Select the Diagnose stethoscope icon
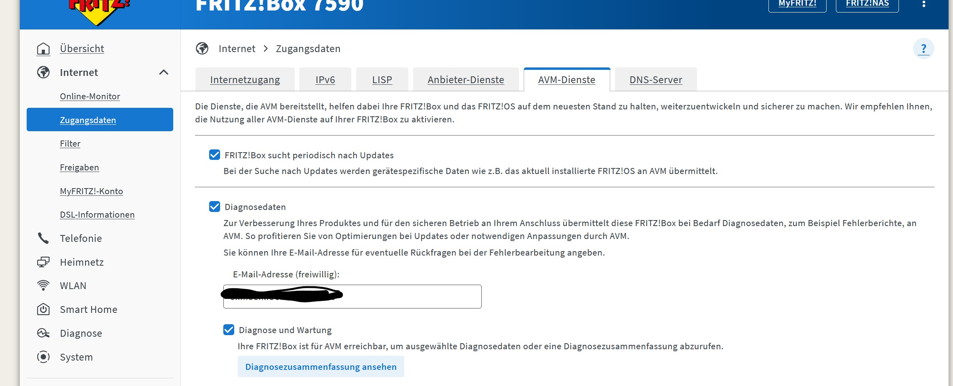 click(43, 333)
